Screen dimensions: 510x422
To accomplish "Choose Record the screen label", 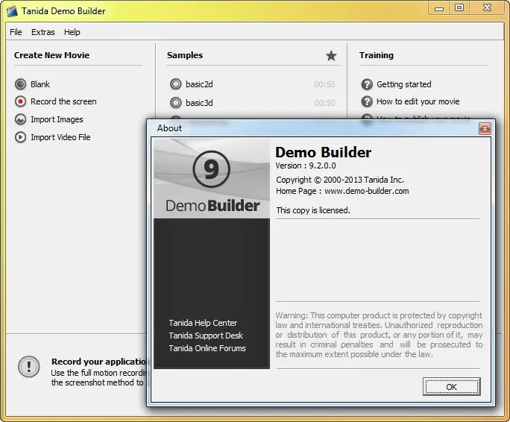I will pyautogui.click(x=63, y=101).
